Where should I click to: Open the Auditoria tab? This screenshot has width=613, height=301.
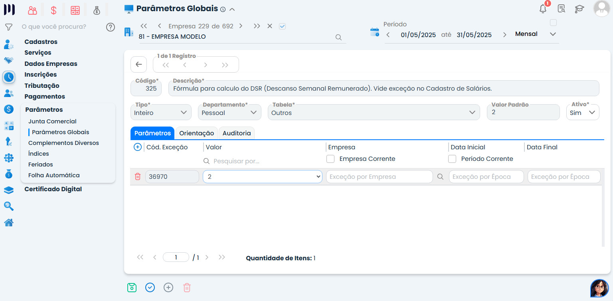click(x=237, y=133)
